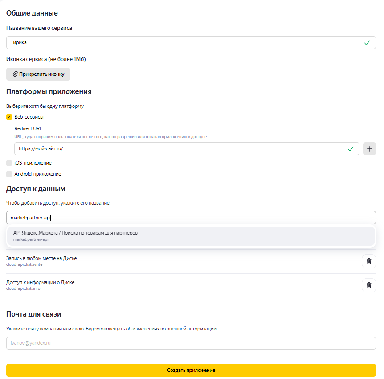
Task: Click the plus icon to add Redirect URI
Action: tap(369, 149)
